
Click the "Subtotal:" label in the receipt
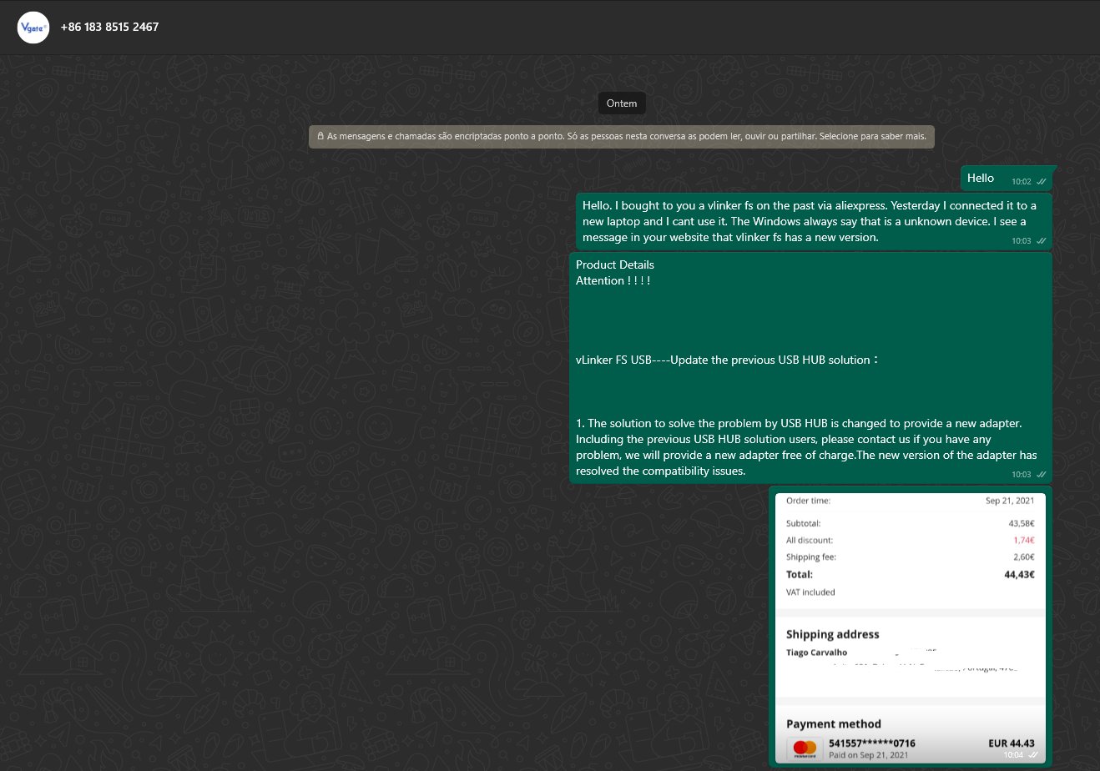pos(804,523)
